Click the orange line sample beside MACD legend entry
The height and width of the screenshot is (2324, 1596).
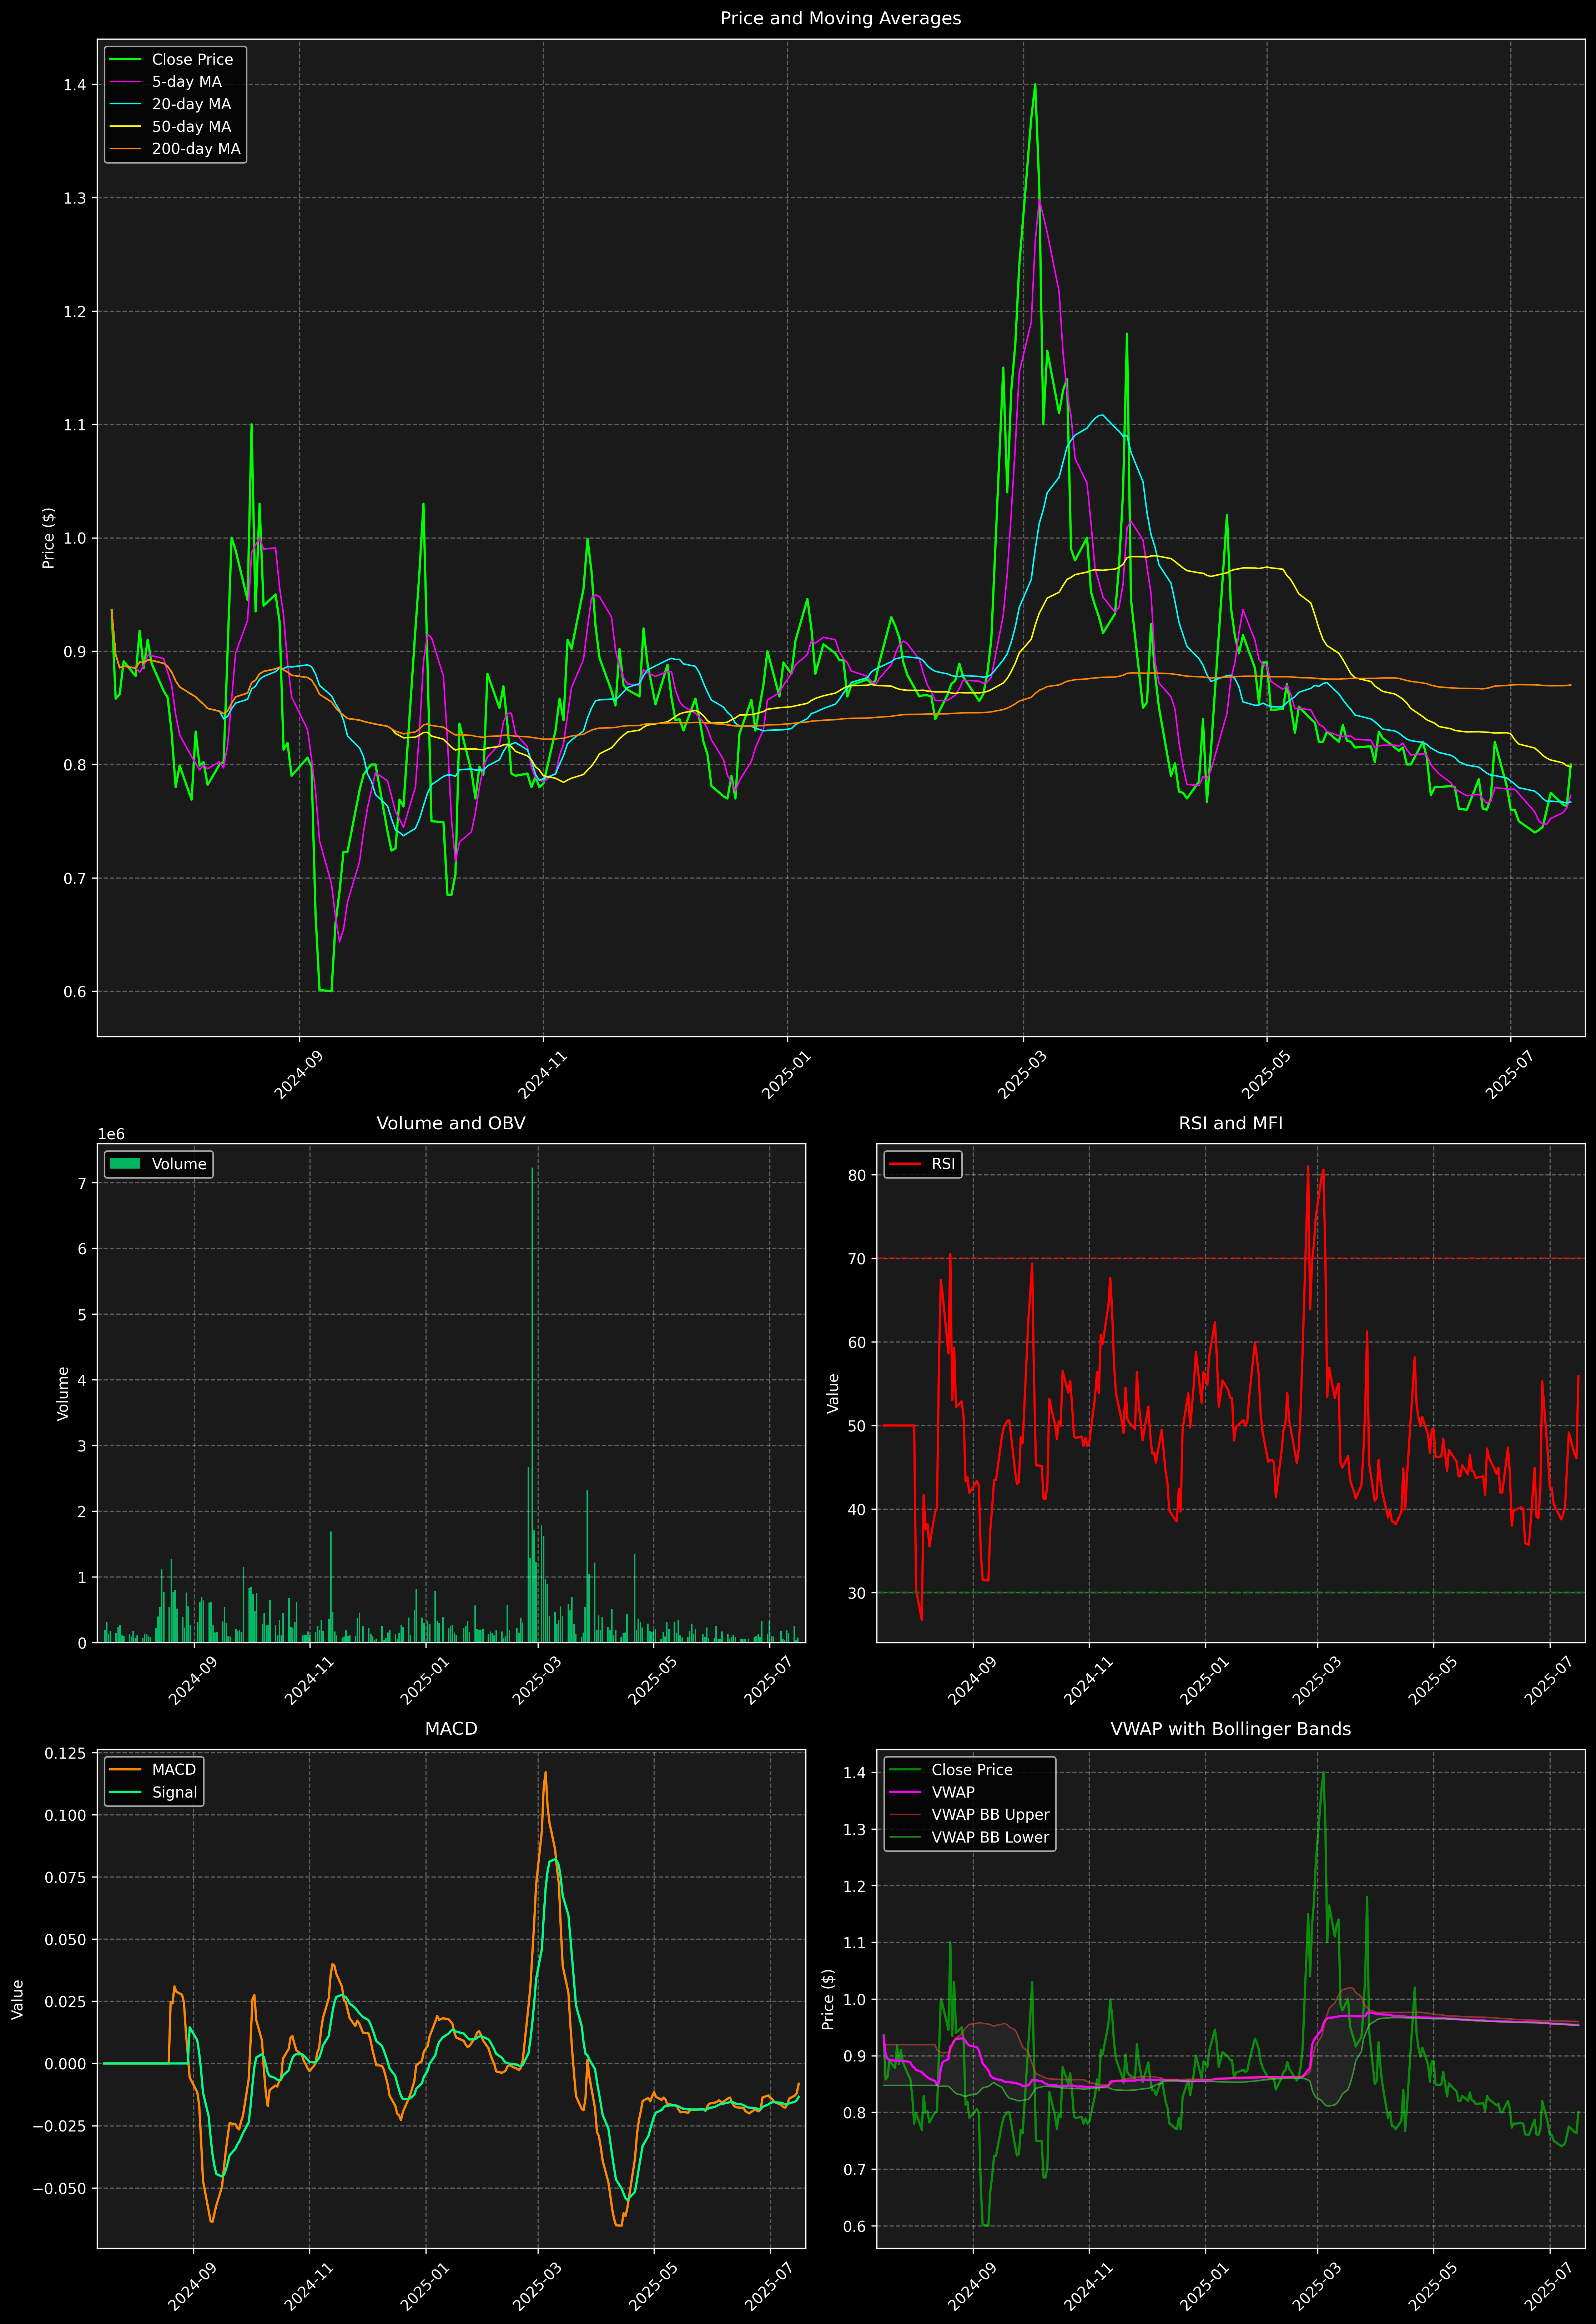point(125,1770)
